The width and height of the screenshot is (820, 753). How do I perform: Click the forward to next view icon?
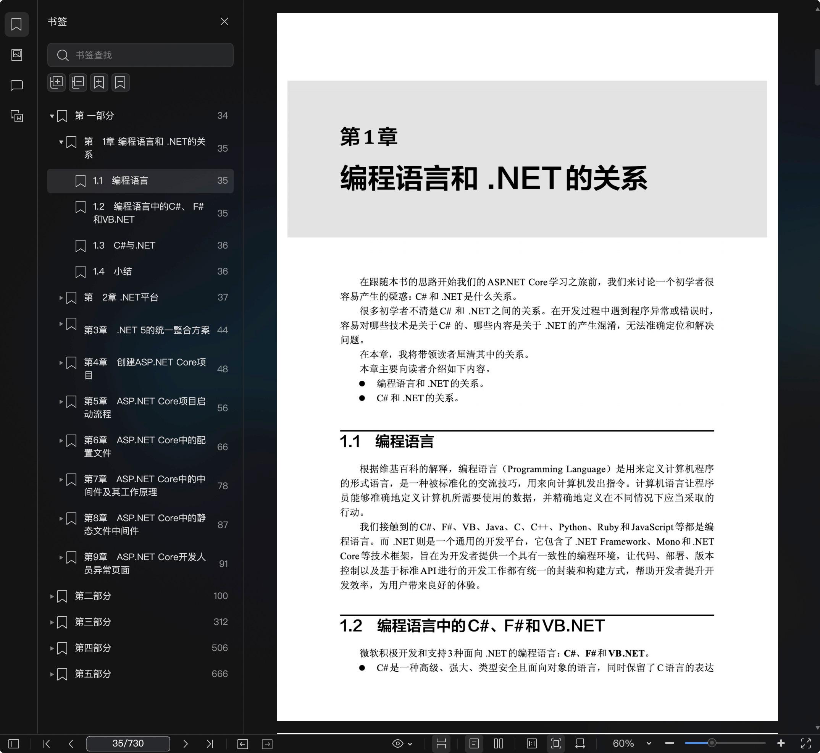tap(267, 743)
